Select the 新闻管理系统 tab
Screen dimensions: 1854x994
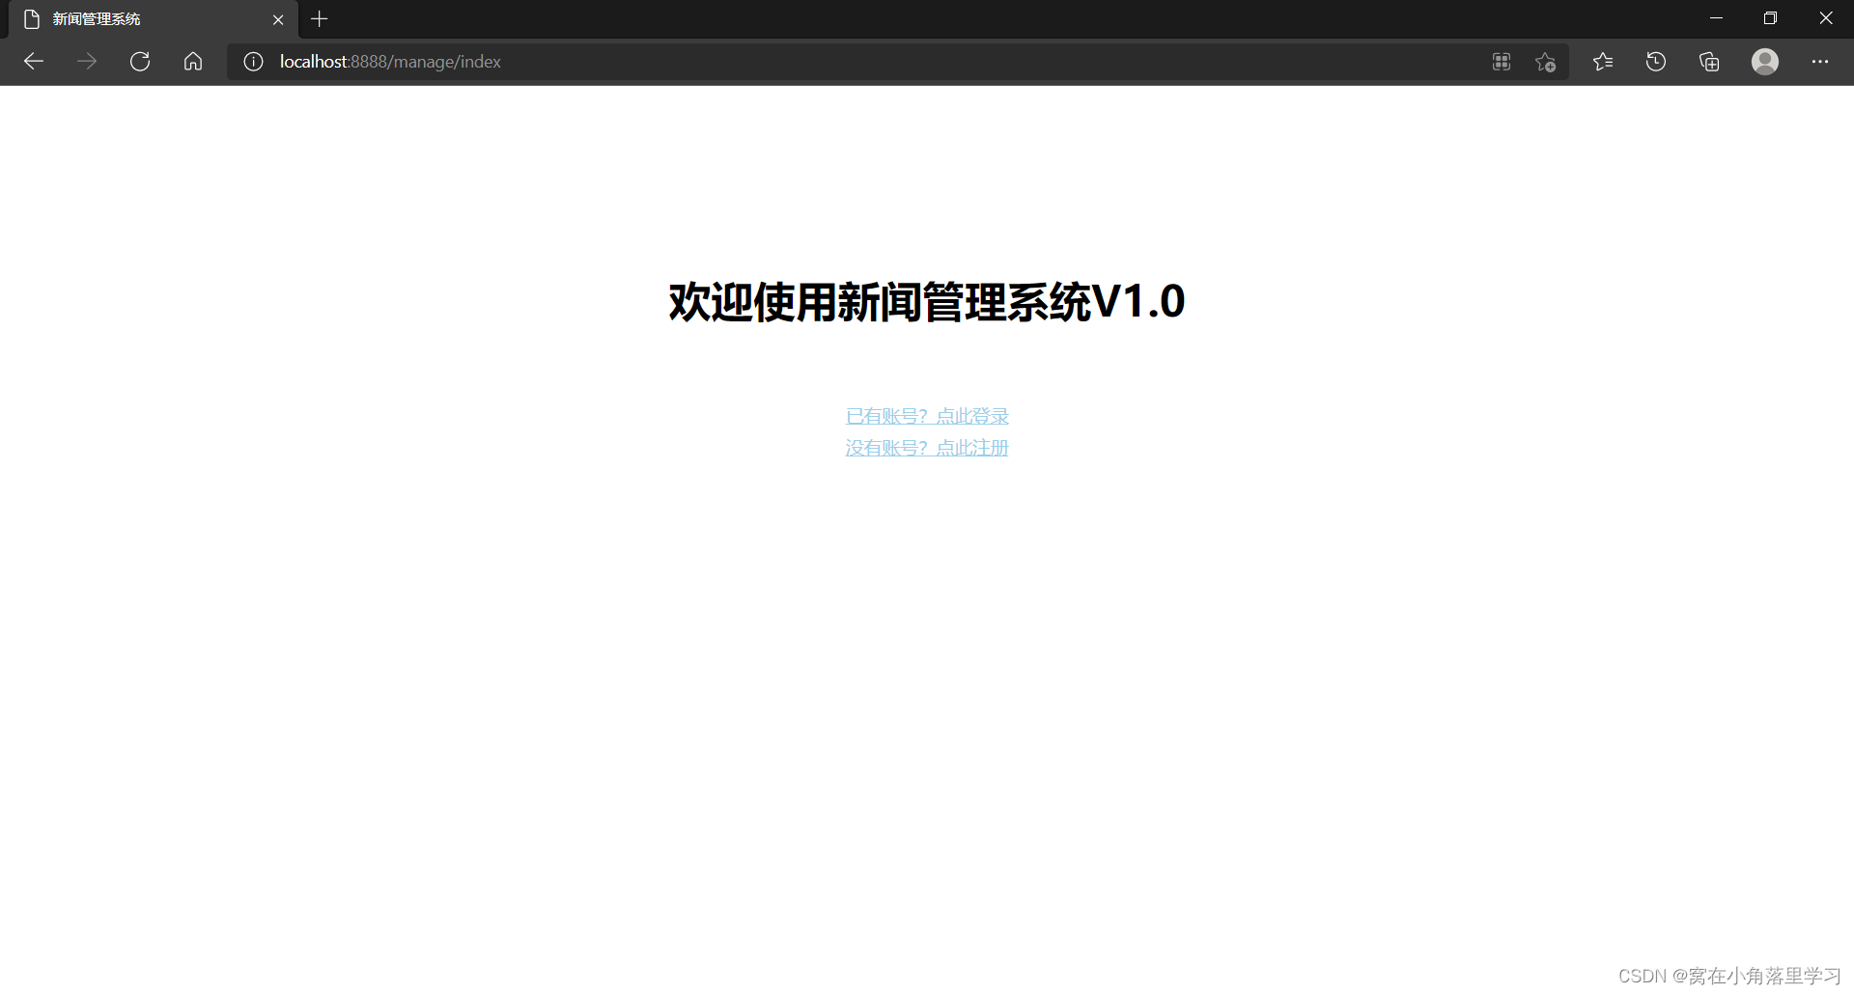153,19
